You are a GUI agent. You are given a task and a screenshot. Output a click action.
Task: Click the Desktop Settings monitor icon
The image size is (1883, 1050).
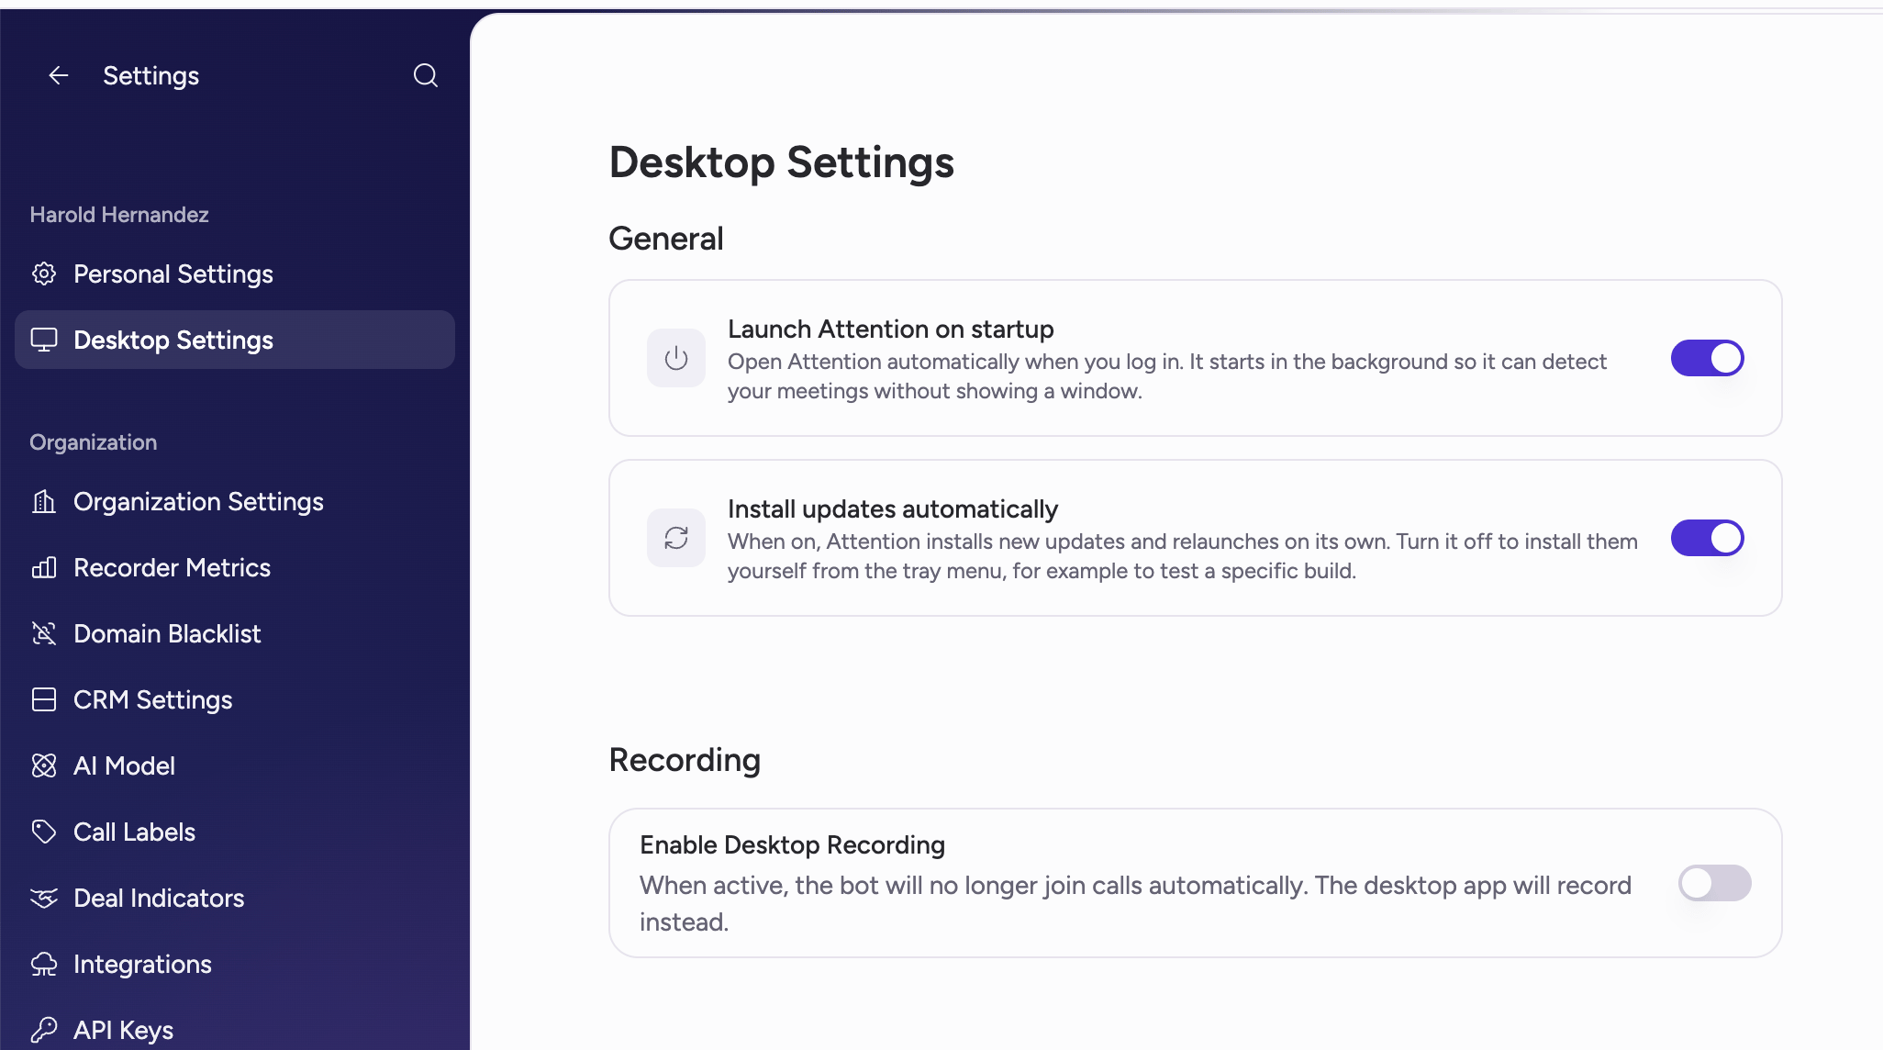click(x=44, y=340)
